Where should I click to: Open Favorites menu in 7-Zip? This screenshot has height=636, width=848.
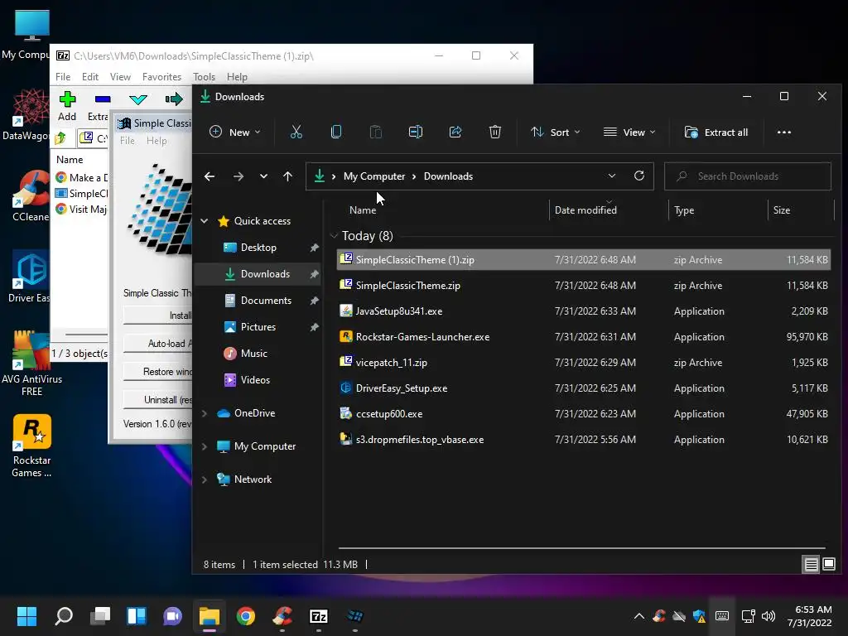pos(161,77)
